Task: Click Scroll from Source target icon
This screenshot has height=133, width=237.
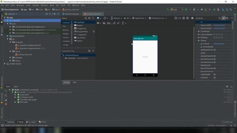Action: click(x=47, y=14)
